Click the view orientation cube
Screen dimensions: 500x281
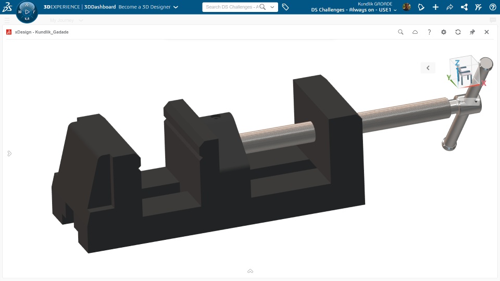(466, 72)
